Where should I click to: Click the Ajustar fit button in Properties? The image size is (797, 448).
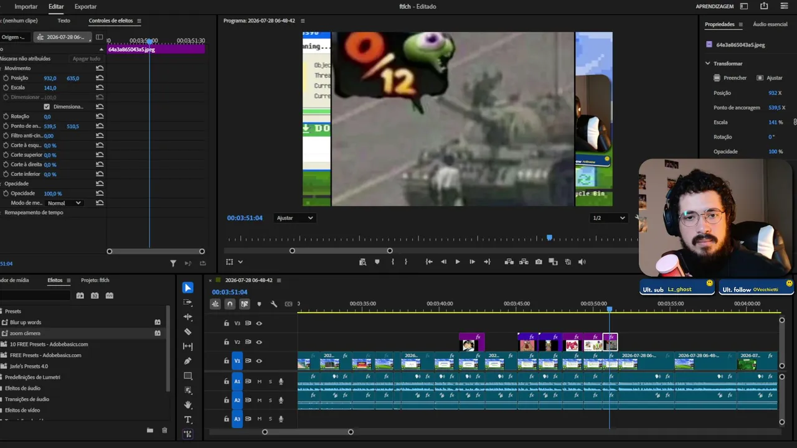tap(769, 78)
